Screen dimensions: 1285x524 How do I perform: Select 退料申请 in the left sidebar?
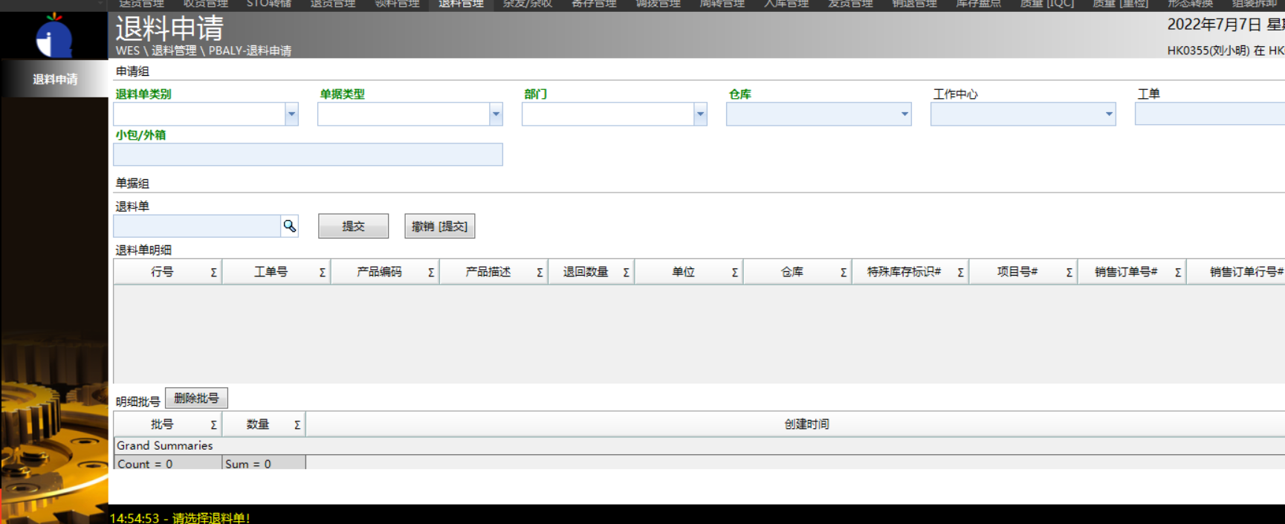pyautogui.click(x=54, y=79)
